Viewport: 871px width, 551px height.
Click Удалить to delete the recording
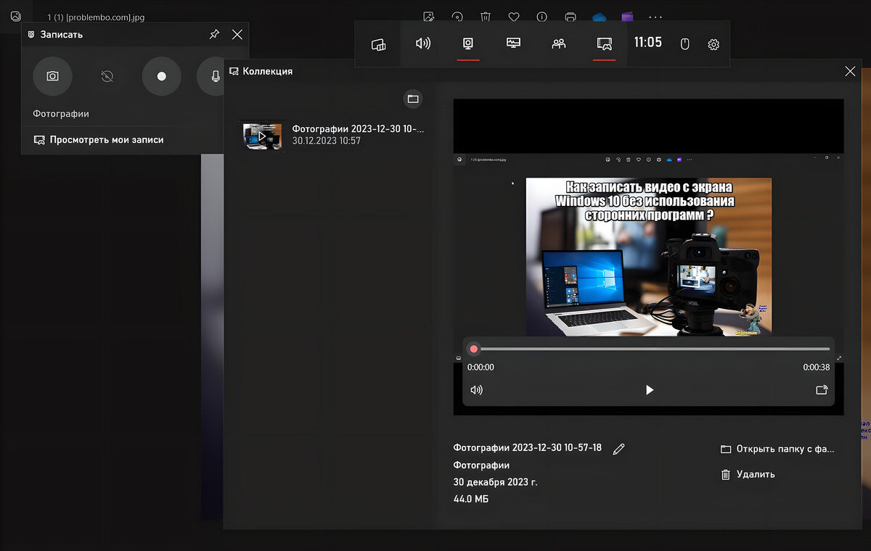pyautogui.click(x=748, y=474)
